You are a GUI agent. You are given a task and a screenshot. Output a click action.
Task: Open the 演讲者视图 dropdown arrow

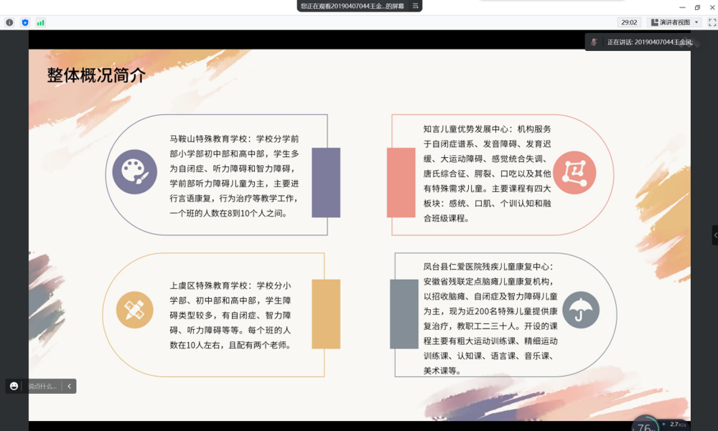click(x=696, y=22)
